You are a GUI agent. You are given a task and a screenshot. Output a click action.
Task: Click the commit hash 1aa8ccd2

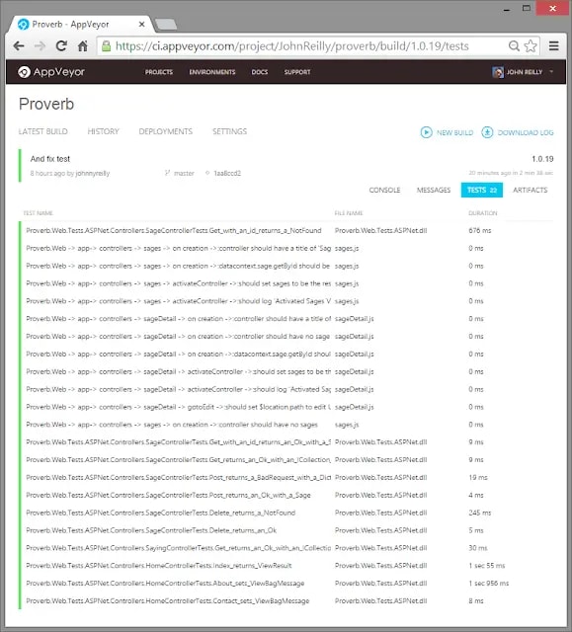(227, 173)
